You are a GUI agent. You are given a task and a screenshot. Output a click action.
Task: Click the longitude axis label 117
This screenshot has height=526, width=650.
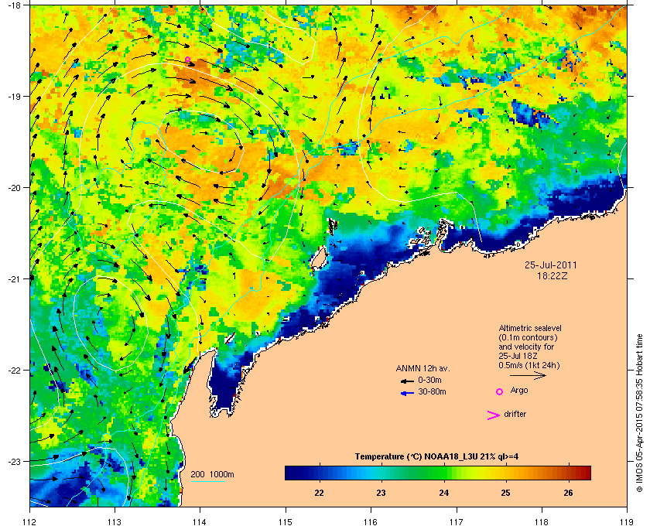click(x=457, y=521)
